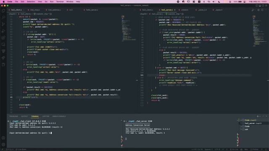
Task: Open more actions menu of right editor
Action: [266, 10]
